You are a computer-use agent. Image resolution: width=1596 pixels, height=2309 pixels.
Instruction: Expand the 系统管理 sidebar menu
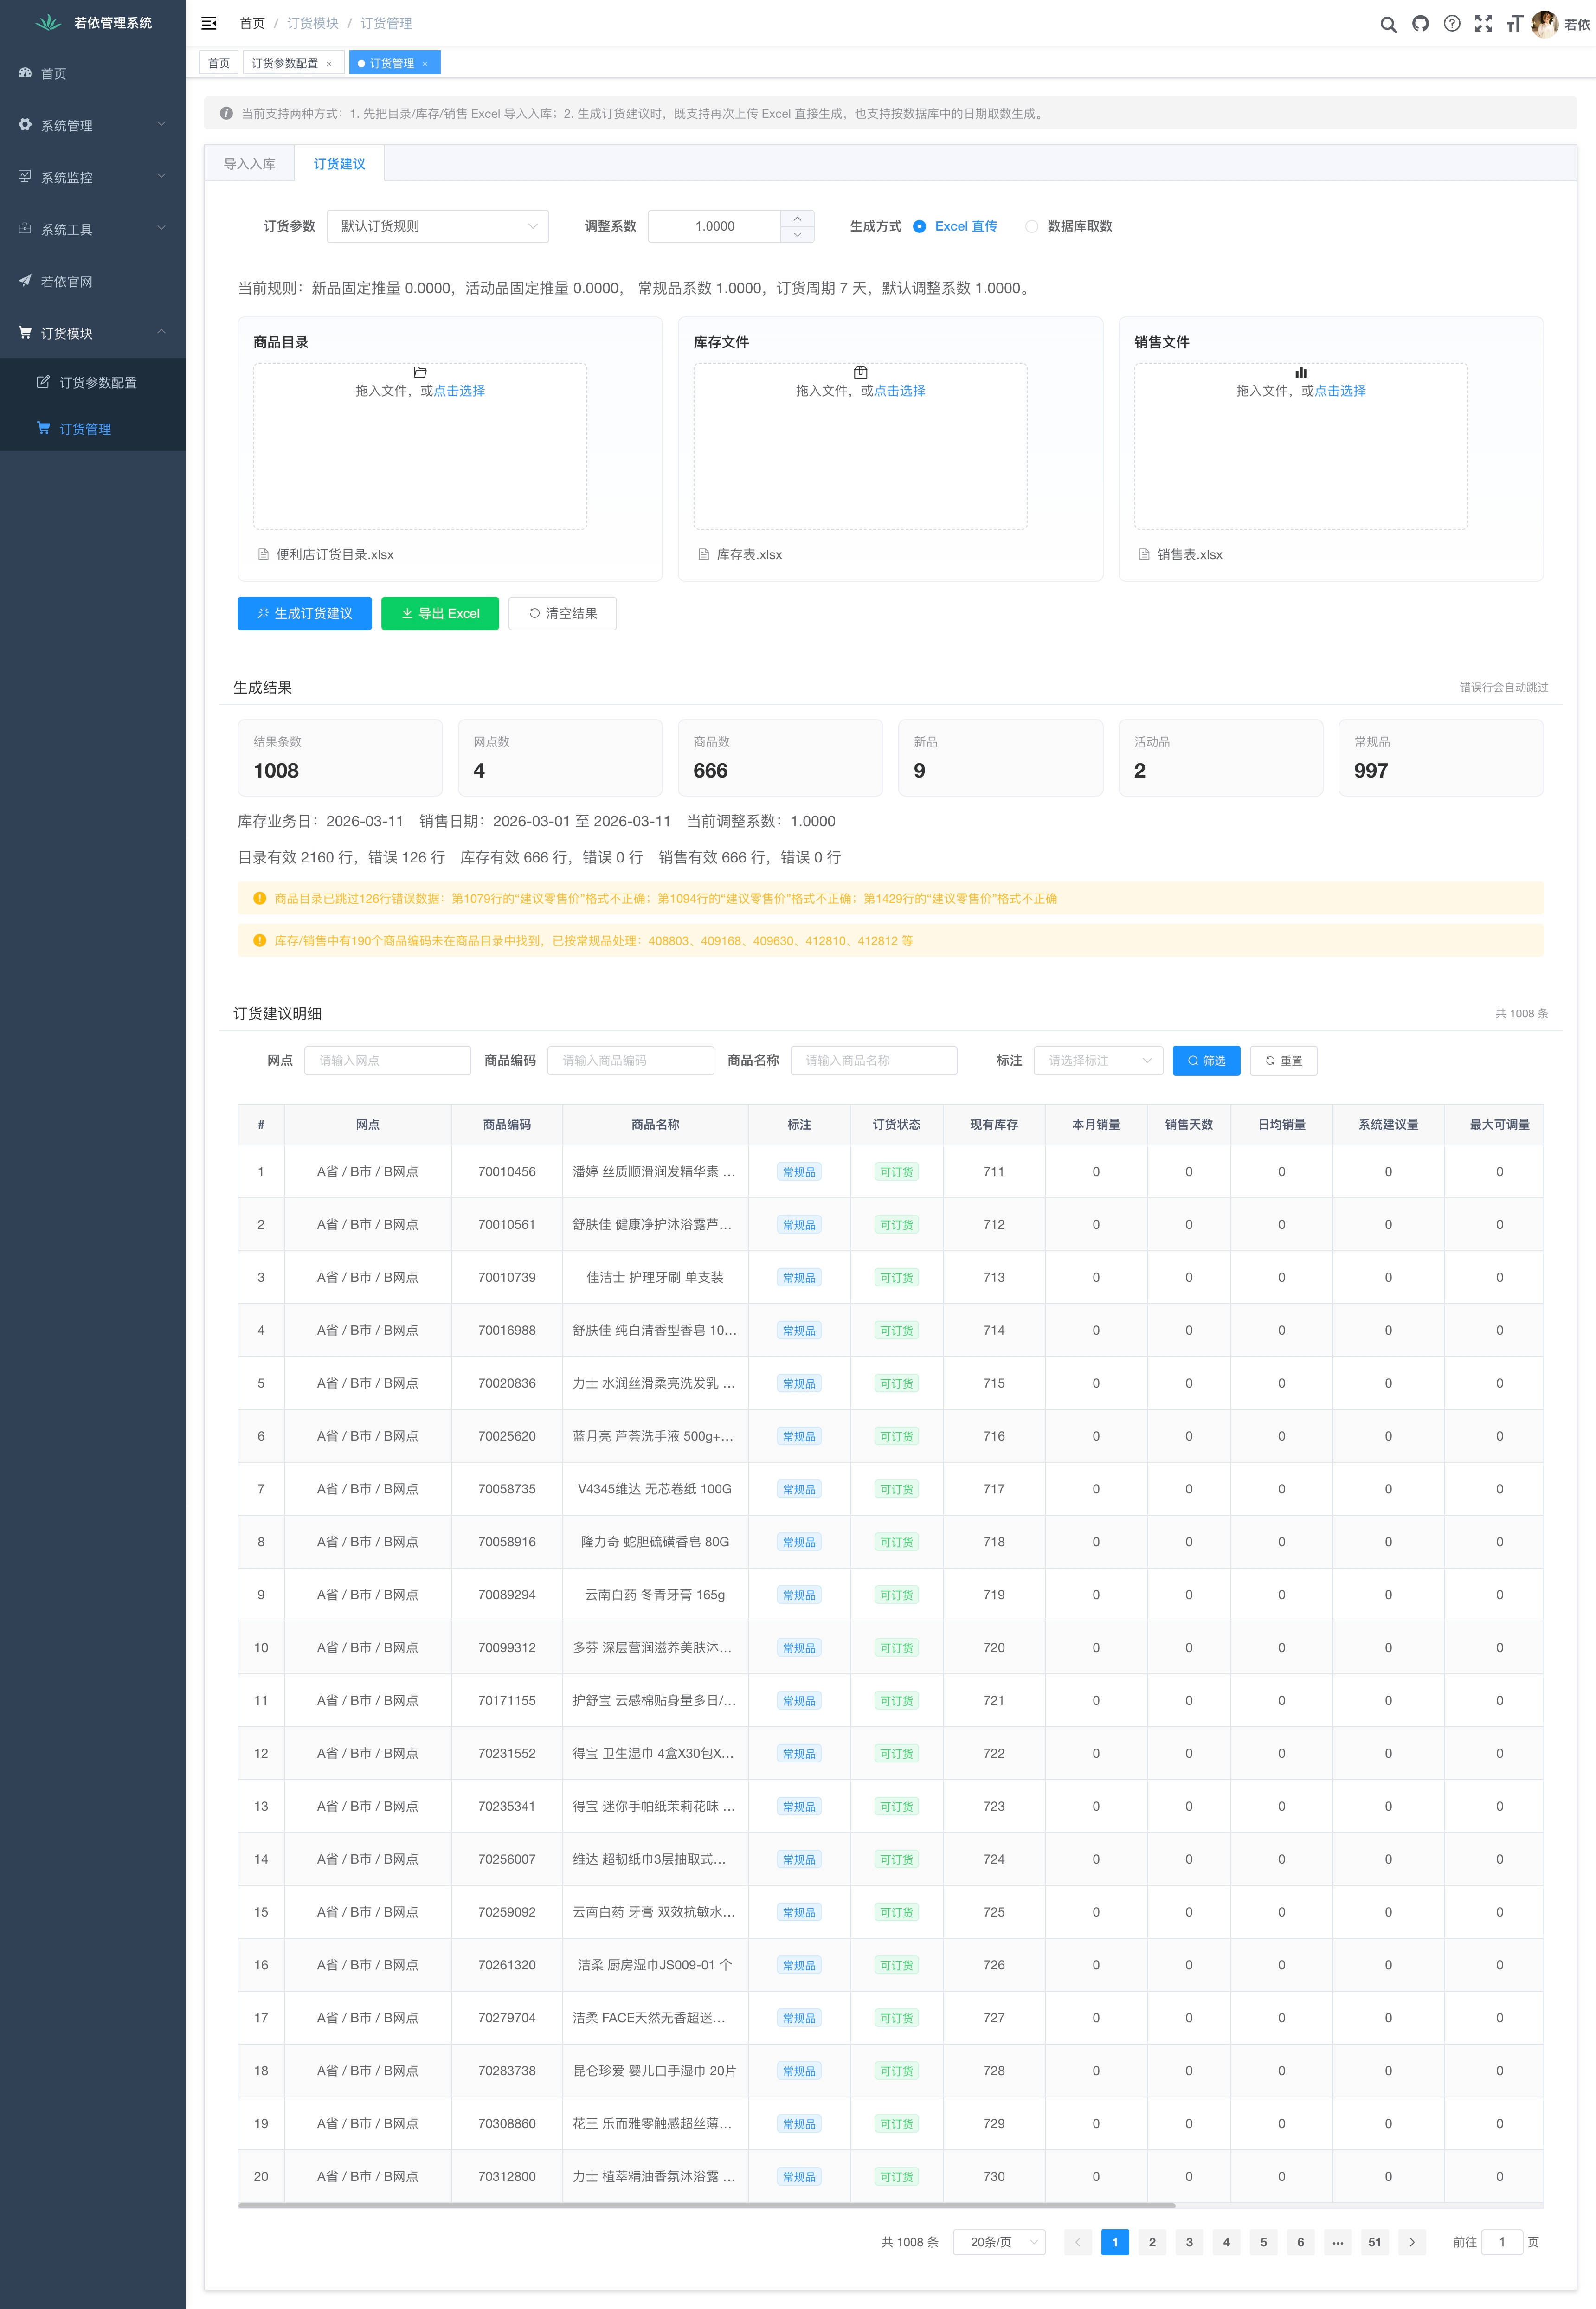tap(92, 125)
